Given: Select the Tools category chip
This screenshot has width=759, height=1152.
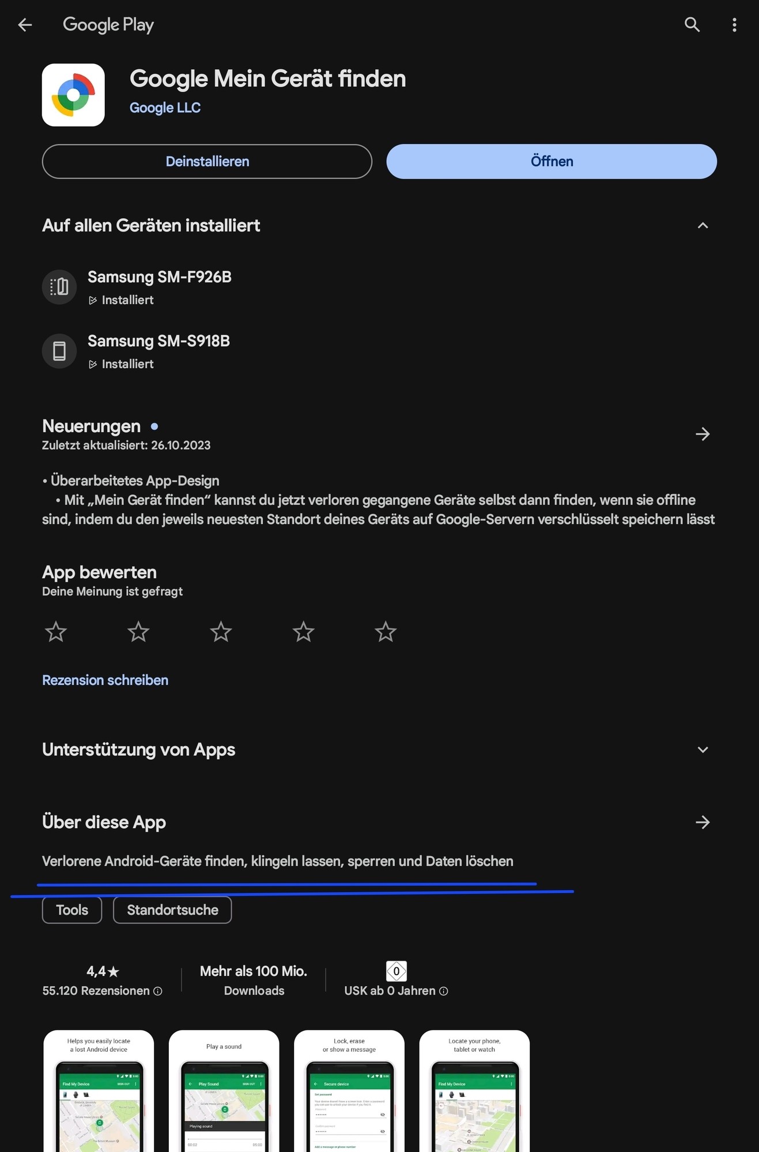Looking at the screenshot, I should pos(72,910).
